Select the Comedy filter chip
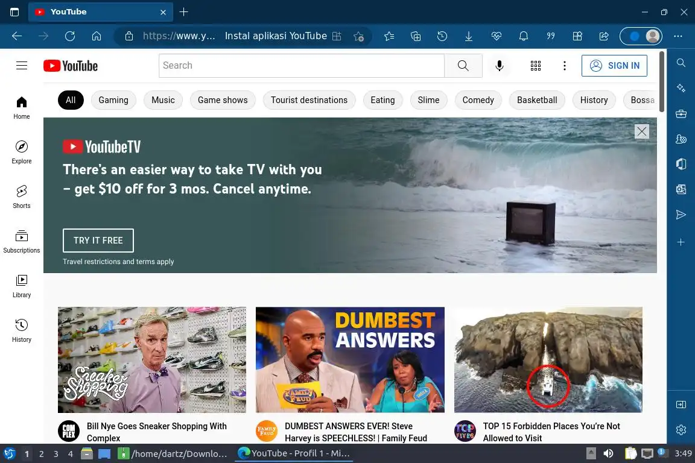695x463 pixels. (x=478, y=100)
